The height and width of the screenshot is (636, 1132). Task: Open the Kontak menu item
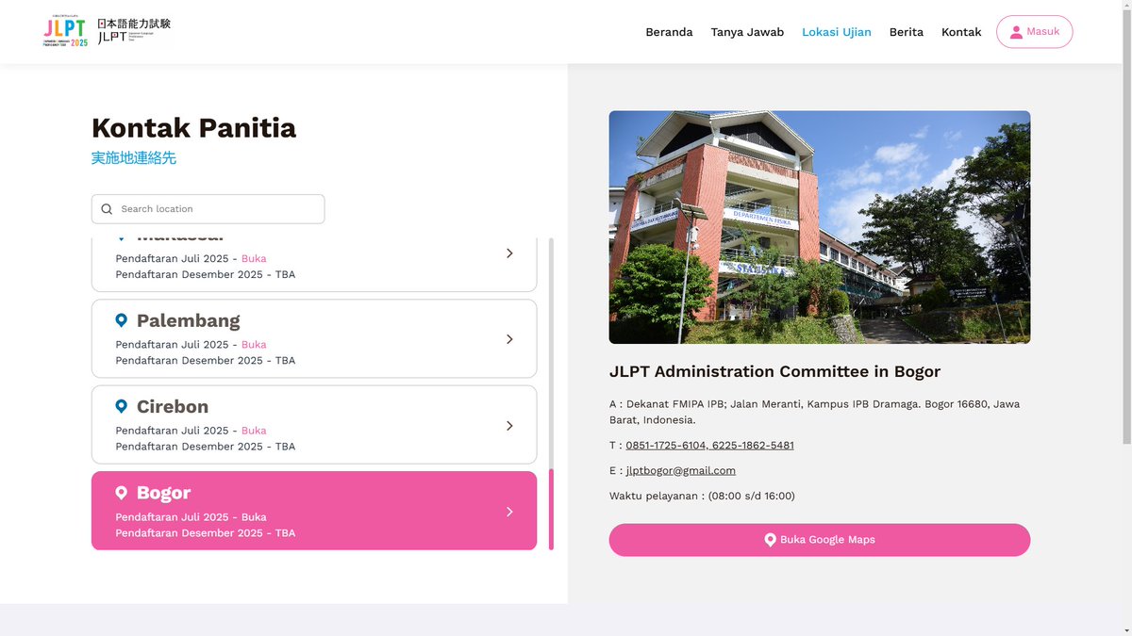click(x=961, y=32)
